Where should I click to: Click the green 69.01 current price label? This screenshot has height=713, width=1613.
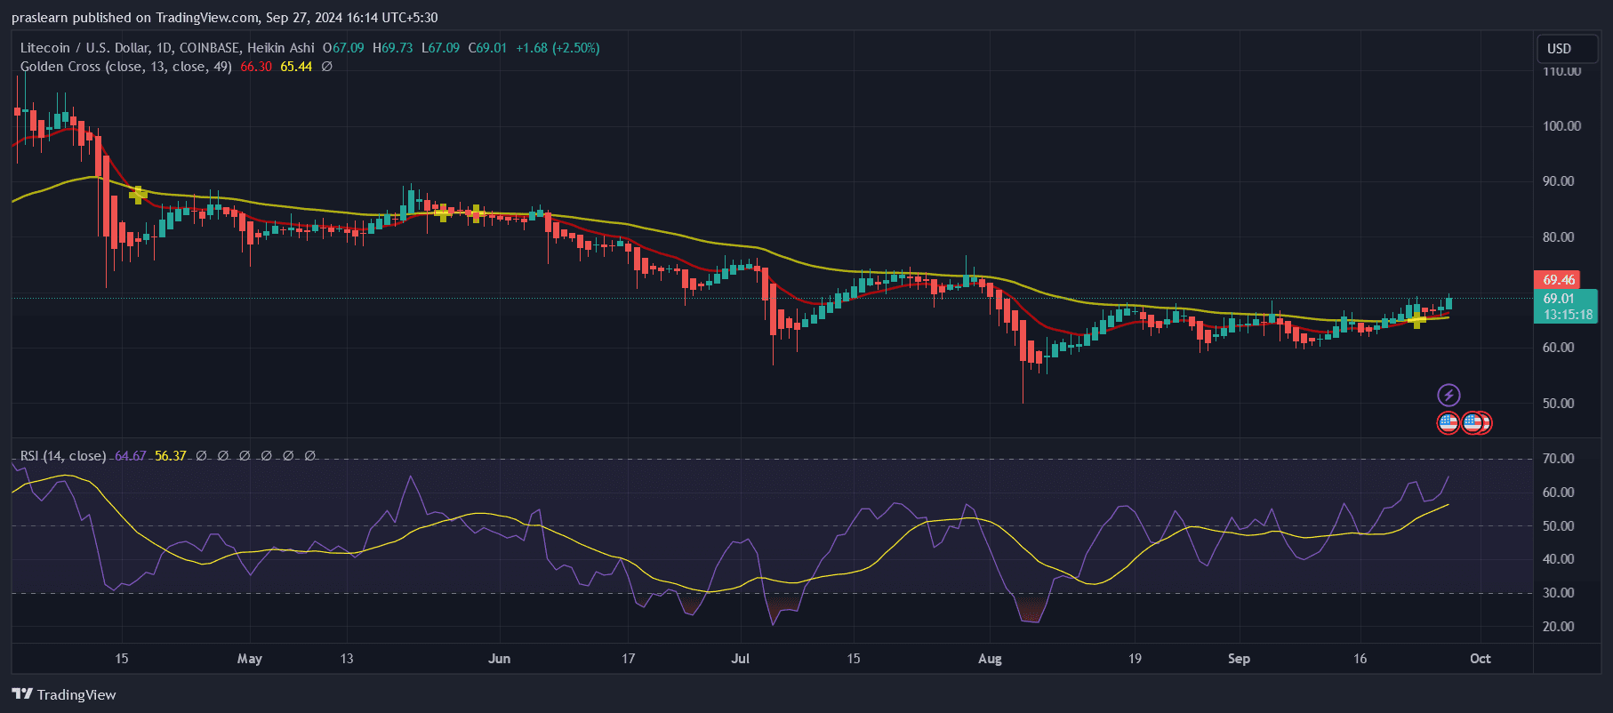click(x=1559, y=299)
